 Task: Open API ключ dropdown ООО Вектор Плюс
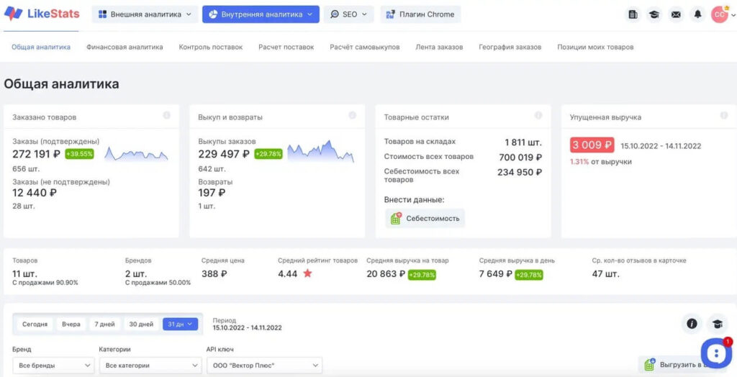coord(263,365)
